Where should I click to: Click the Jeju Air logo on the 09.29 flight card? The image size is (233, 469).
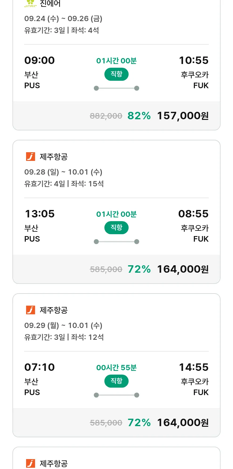tap(30, 310)
